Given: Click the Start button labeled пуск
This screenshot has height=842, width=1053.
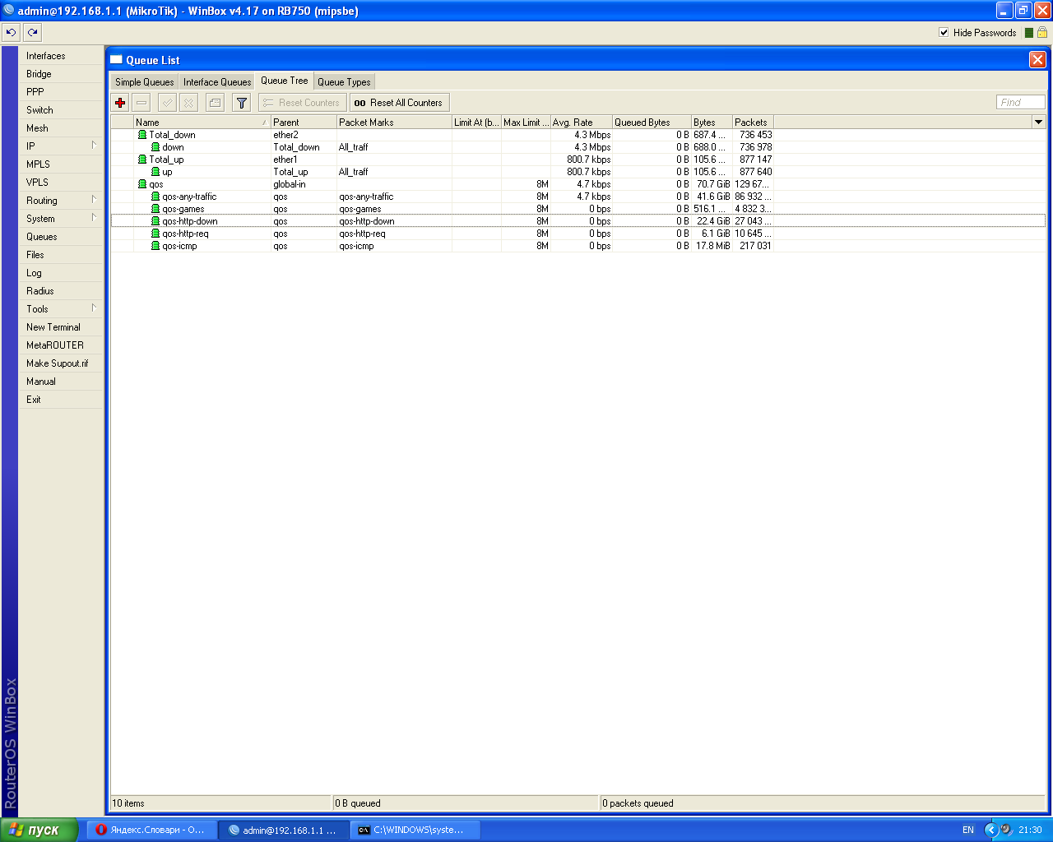Looking at the screenshot, I should (x=39, y=830).
